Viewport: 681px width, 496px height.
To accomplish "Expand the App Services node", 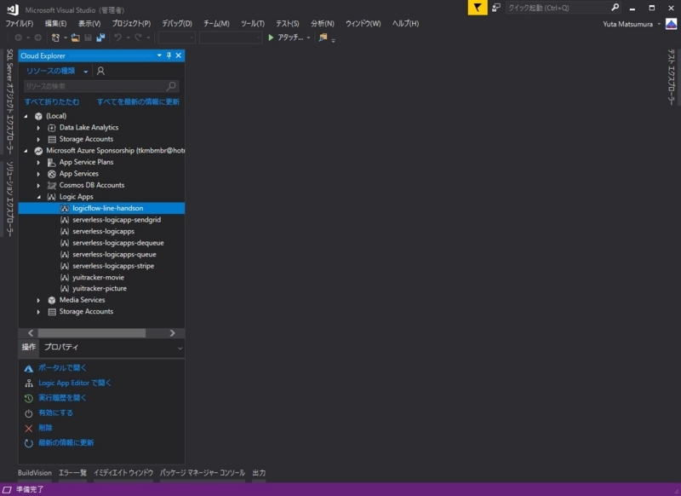I will click(x=38, y=174).
